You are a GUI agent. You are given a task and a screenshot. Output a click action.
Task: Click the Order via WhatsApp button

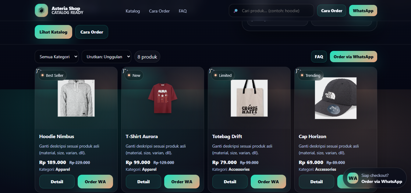pyautogui.click(x=353, y=56)
